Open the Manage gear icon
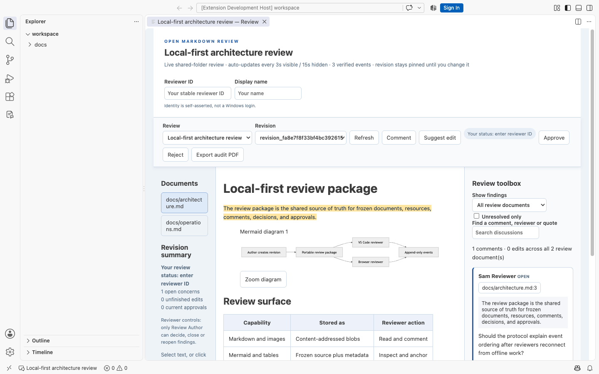The width and height of the screenshot is (599, 374). pos(10,352)
